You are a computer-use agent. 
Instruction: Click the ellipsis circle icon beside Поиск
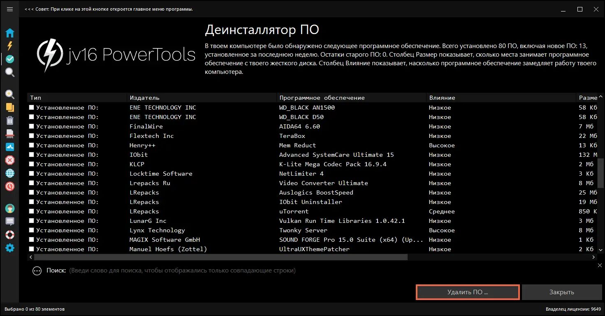coord(37,271)
